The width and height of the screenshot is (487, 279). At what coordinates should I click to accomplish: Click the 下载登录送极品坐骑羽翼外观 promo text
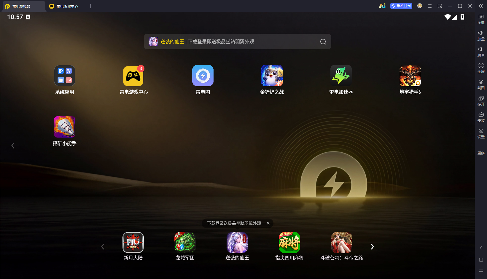point(234,223)
